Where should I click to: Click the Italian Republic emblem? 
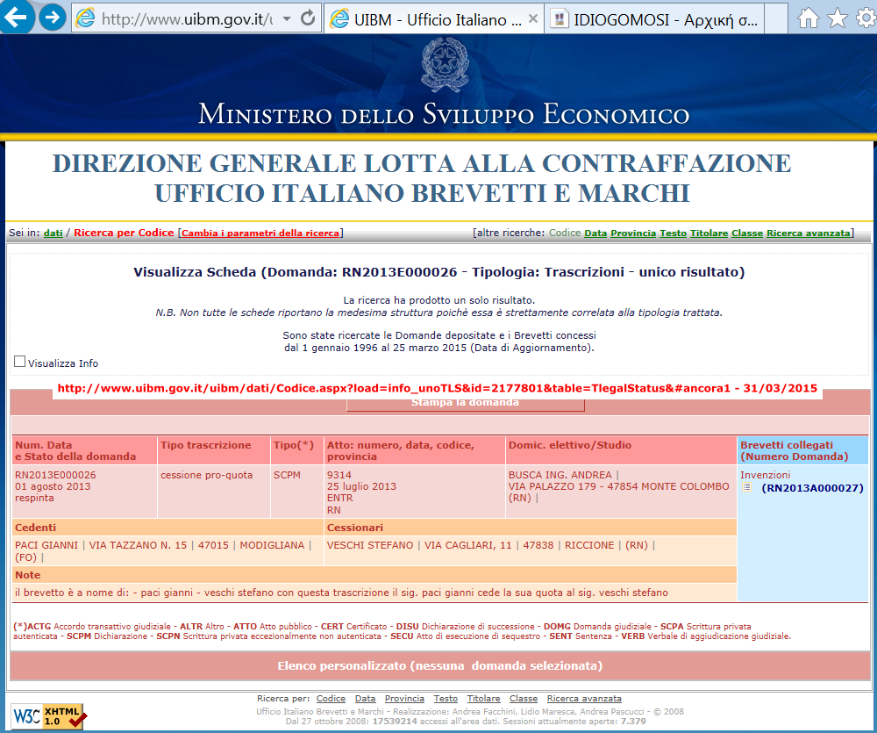(445, 64)
